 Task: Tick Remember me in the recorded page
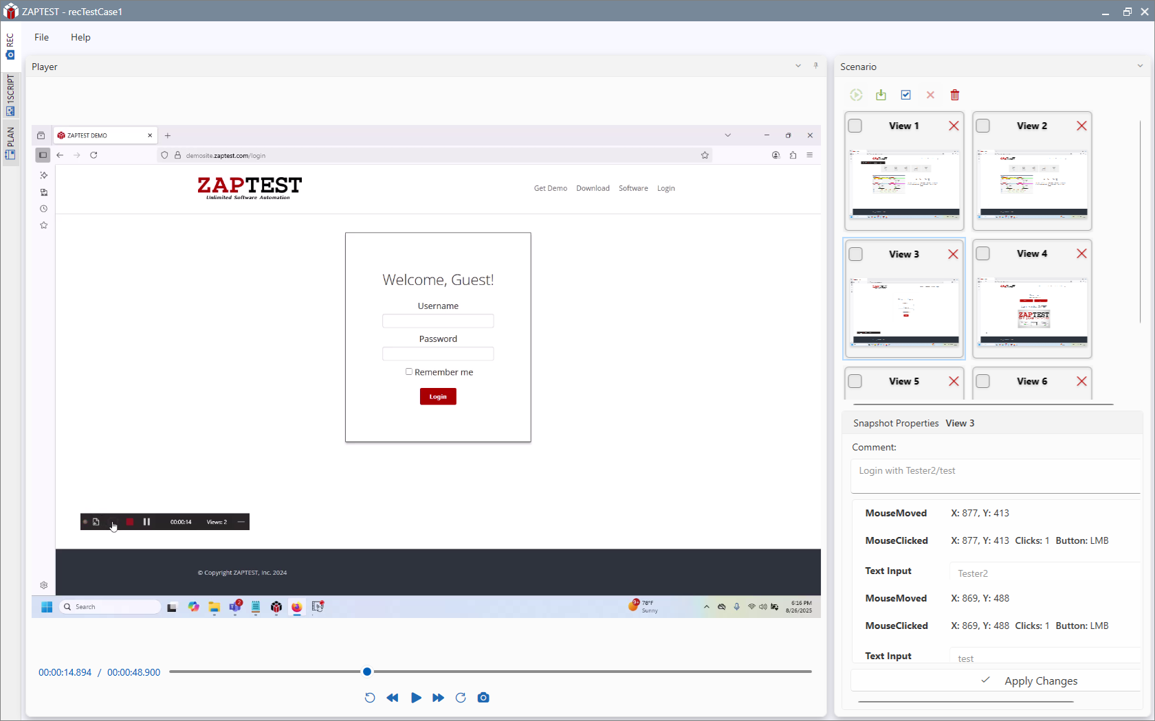click(409, 371)
